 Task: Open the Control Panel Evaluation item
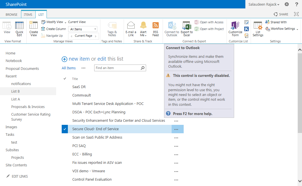[x=92, y=180]
